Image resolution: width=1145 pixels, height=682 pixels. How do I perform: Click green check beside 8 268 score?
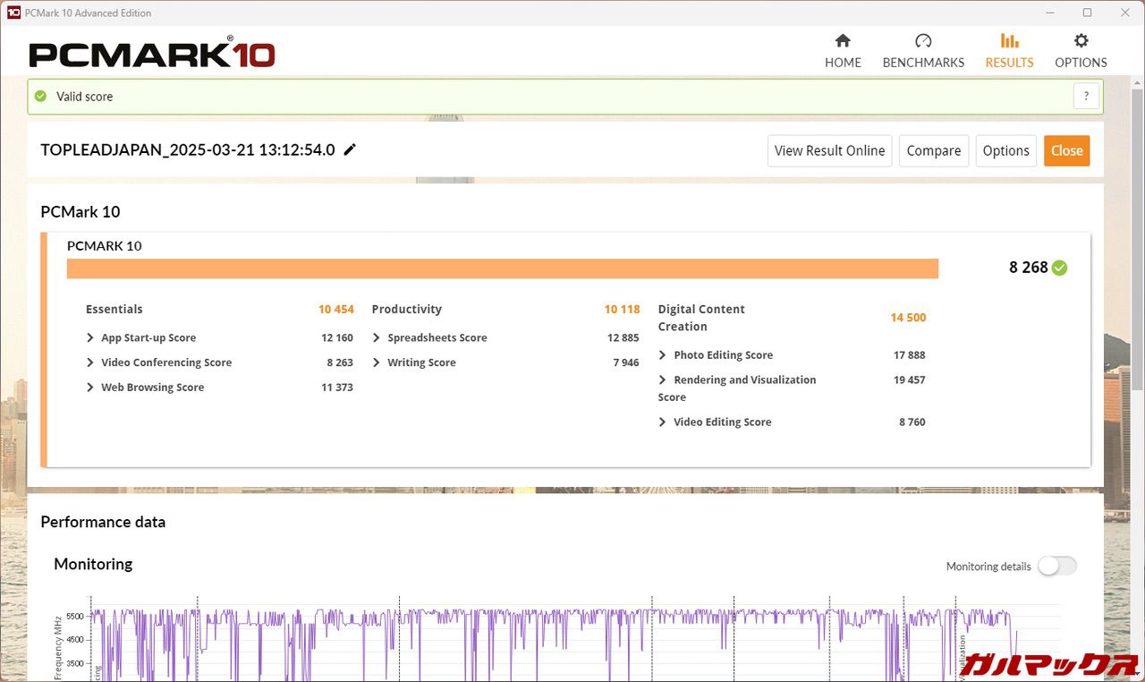(x=1060, y=268)
